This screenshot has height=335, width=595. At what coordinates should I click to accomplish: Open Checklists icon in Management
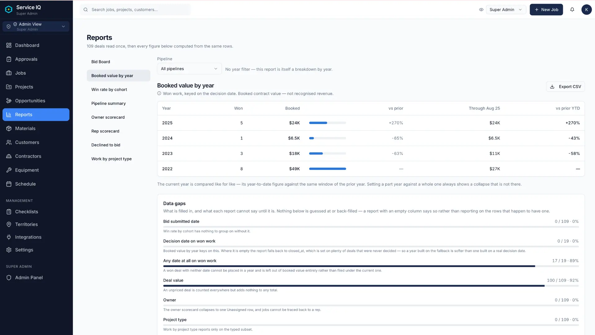[9, 212]
